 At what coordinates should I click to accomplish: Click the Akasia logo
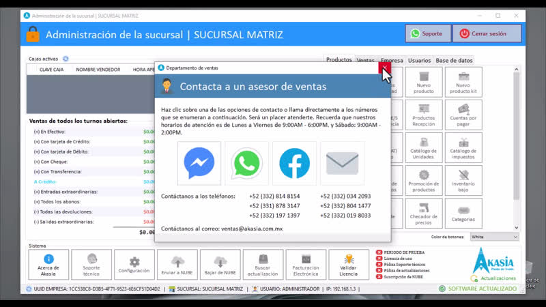493,261
